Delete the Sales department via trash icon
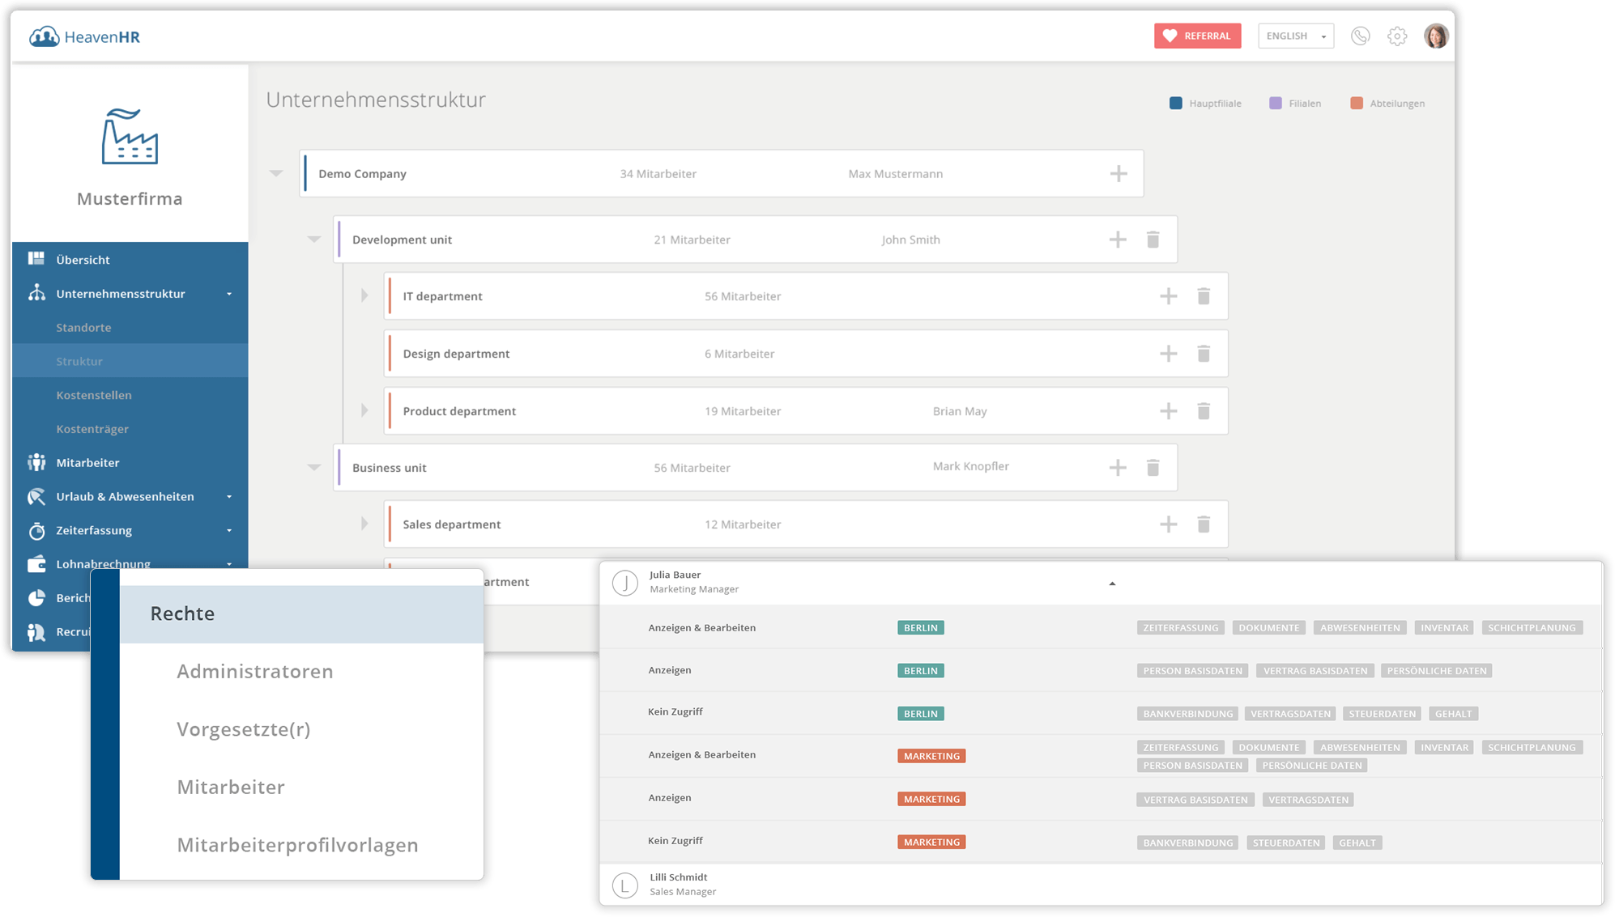Screen dimensions: 1615x917 (x=1204, y=524)
